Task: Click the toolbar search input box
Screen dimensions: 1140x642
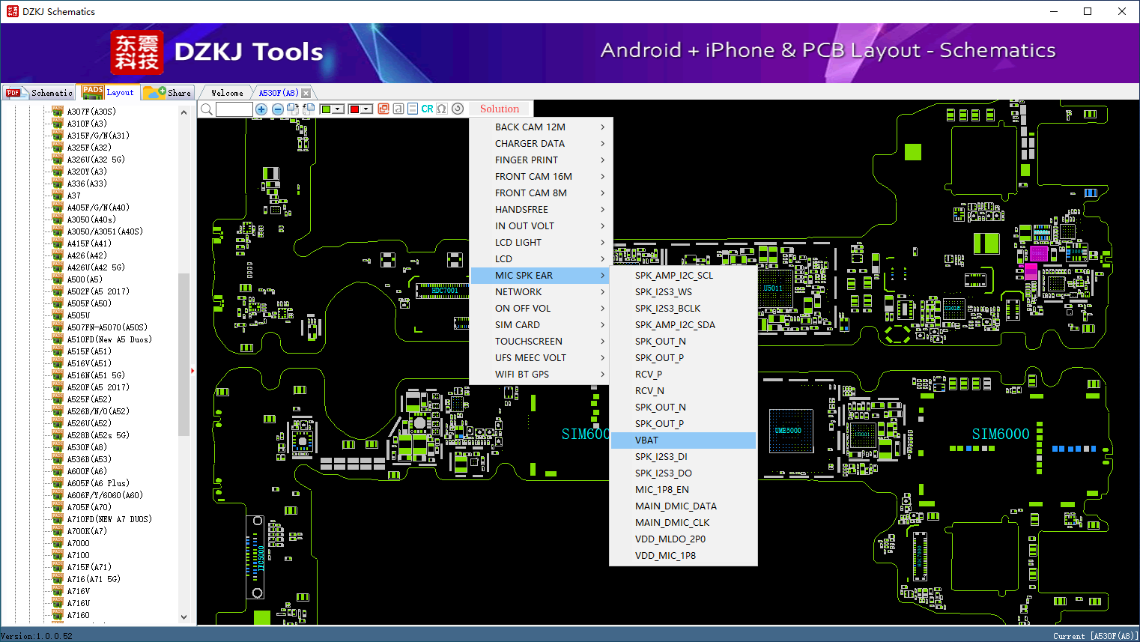Action: coord(234,109)
